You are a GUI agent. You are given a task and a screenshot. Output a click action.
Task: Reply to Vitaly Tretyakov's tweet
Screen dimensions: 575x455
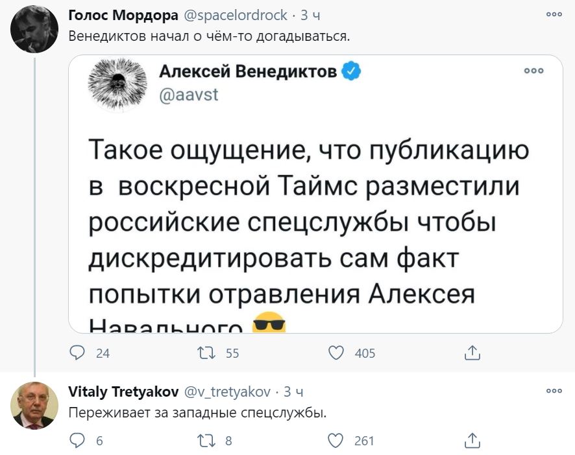click(77, 441)
